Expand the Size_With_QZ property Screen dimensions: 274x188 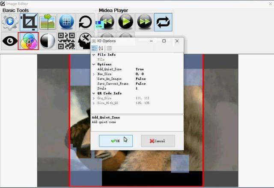pyautogui.click(x=94, y=103)
